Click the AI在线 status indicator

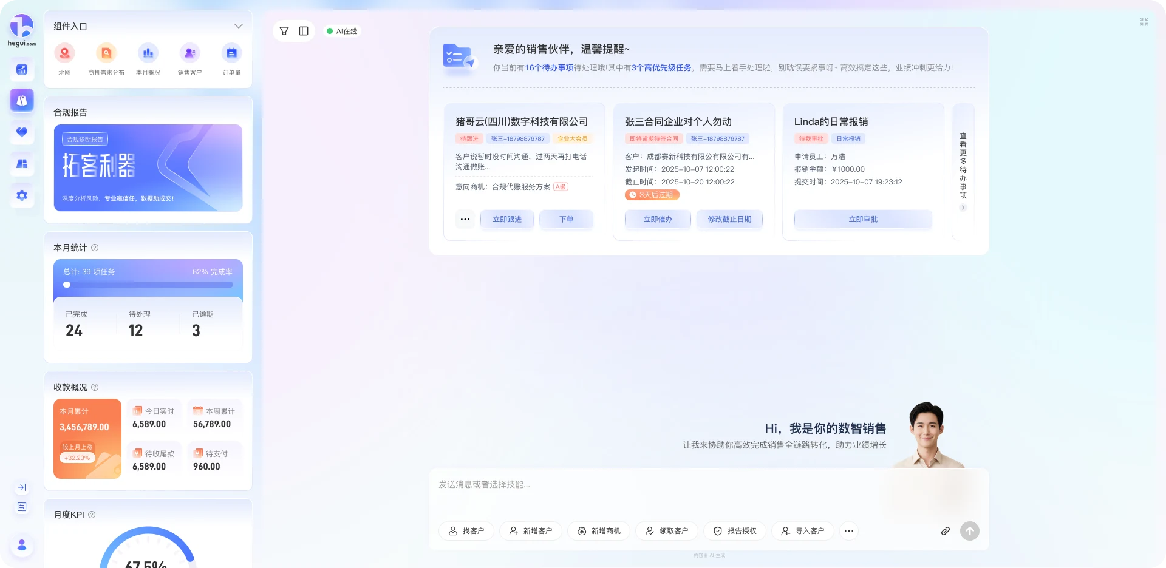pos(342,31)
